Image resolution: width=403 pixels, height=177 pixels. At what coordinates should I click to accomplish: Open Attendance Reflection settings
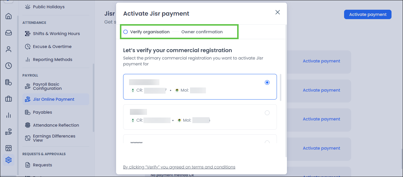(56, 125)
